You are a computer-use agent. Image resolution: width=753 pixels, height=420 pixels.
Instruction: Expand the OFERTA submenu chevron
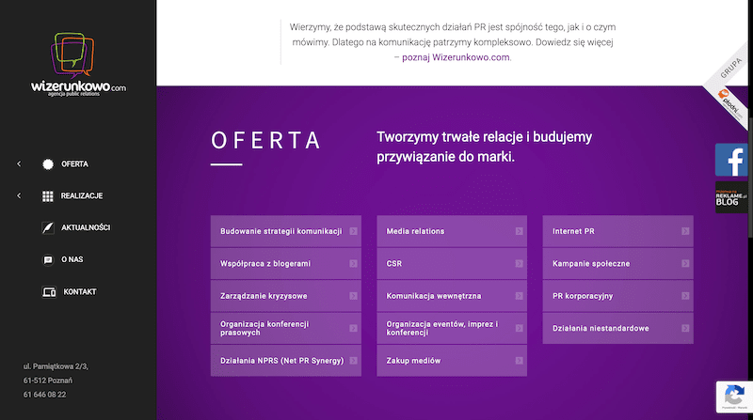[19, 164]
